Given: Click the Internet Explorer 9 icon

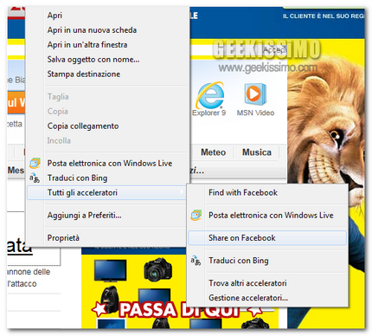Looking at the screenshot, I should tap(210, 95).
